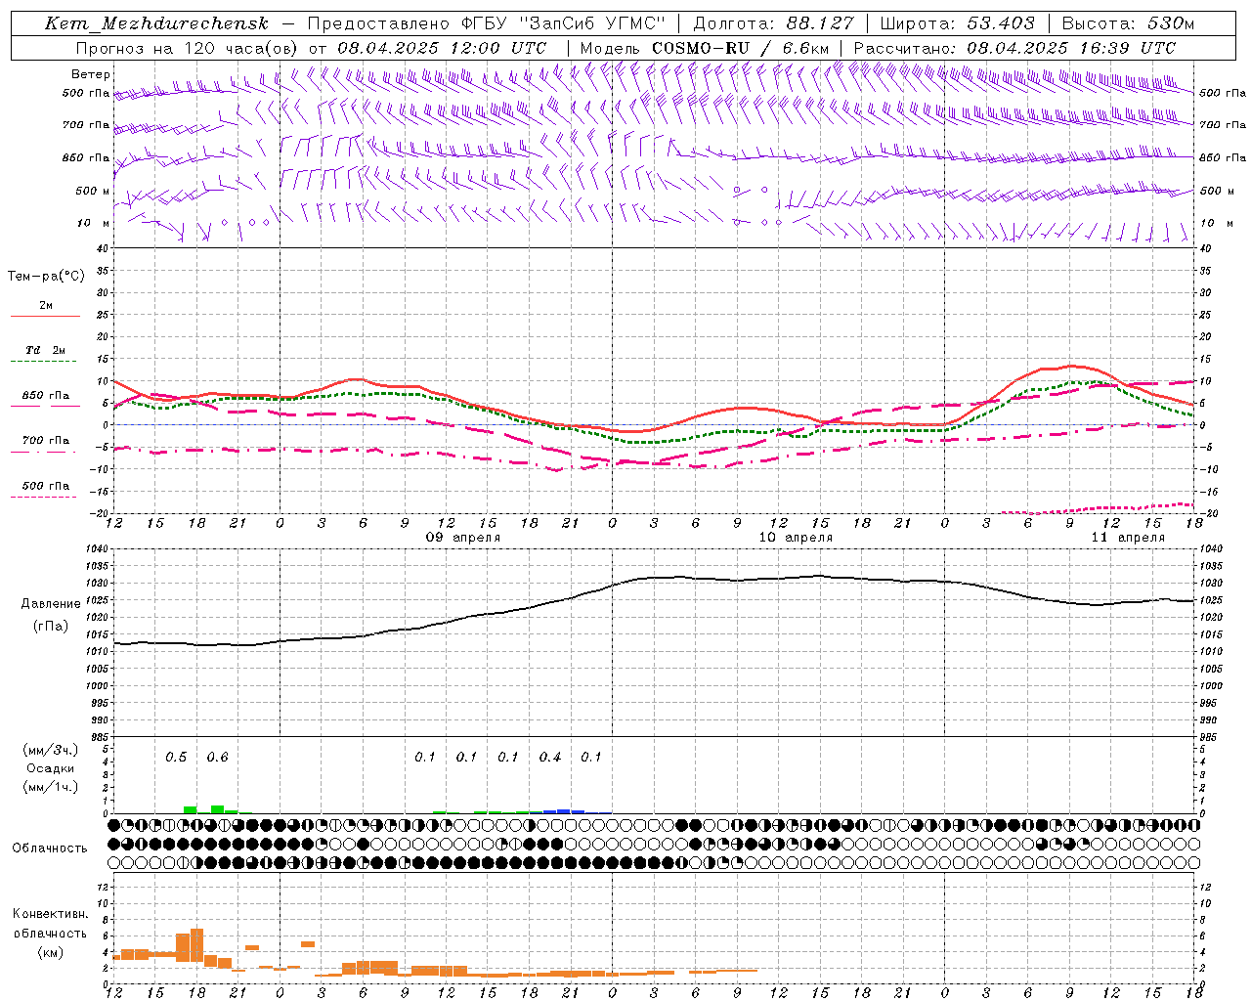This screenshot has width=1251, height=1001.
Task: Click the forecast start time 08.04.2025 12:00 UTC
Action: tap(442, 48)
